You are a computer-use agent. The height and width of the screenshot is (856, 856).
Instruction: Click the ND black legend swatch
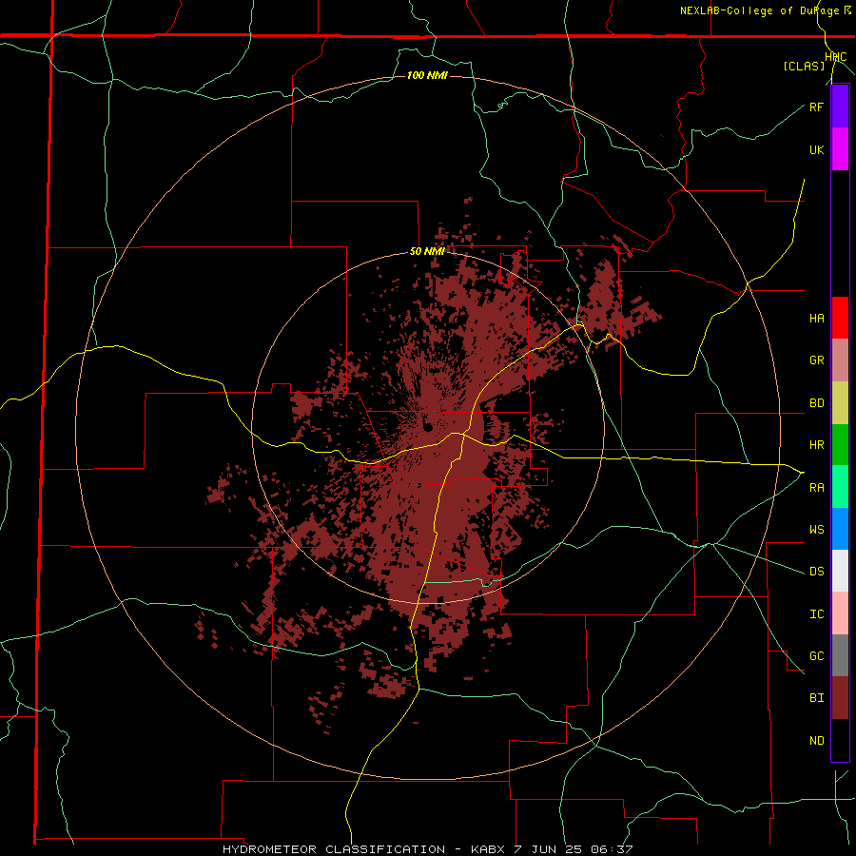click(840, 740)
